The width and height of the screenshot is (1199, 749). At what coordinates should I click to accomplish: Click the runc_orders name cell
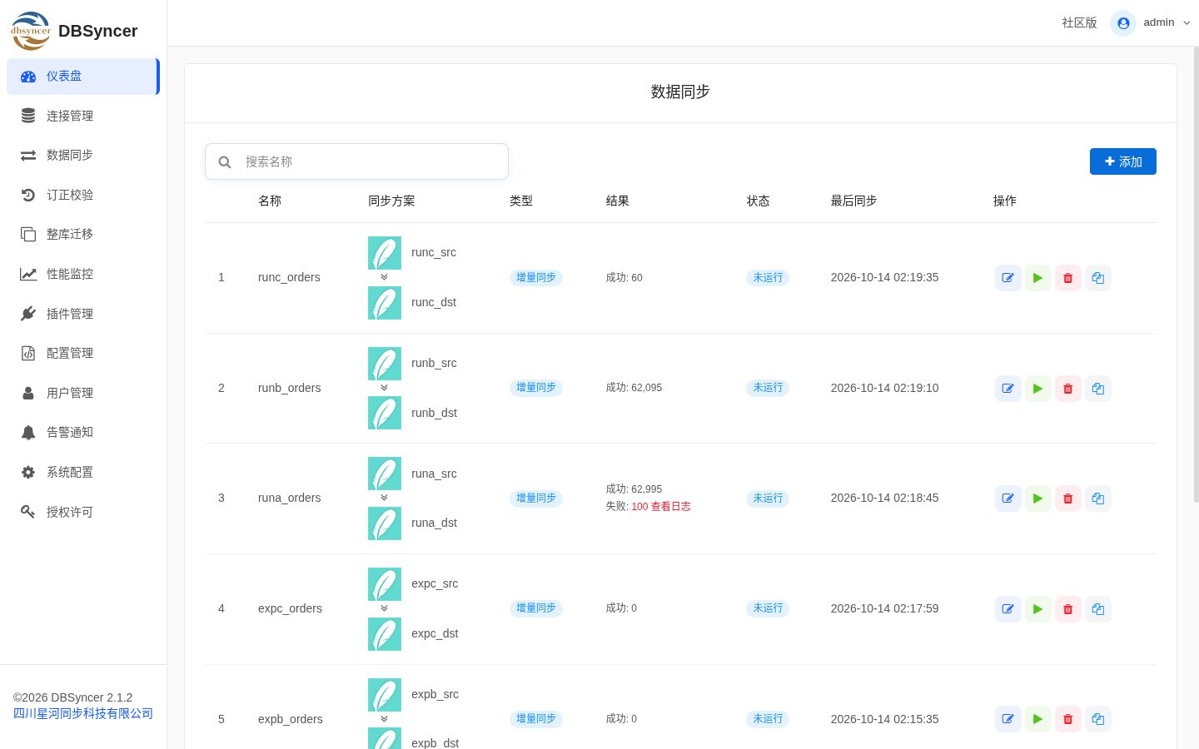pyautogui.click(x=289, y=277)
